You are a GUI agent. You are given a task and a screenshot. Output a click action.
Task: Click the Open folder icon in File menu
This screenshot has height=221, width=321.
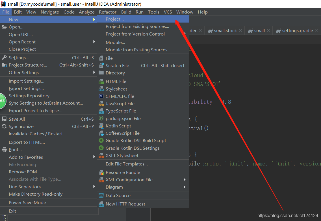click(x=4, y=27)
